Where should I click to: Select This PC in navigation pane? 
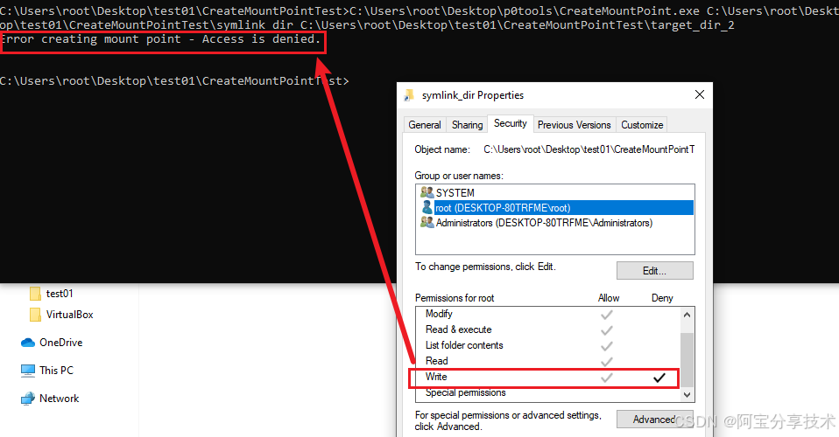coord(56,371)
